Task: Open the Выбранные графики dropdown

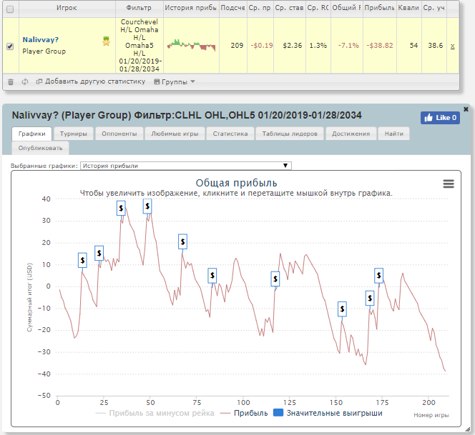Action: (x=186, y=166)
